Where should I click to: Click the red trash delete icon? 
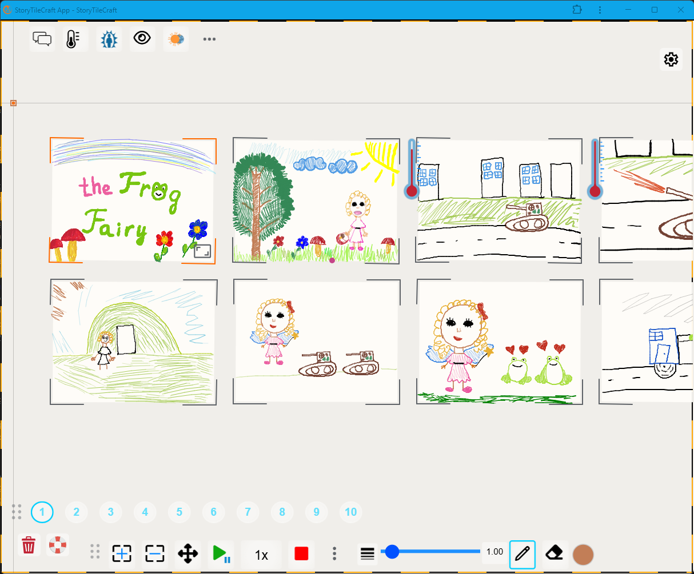pyautogui.click(x=29, y=545)
